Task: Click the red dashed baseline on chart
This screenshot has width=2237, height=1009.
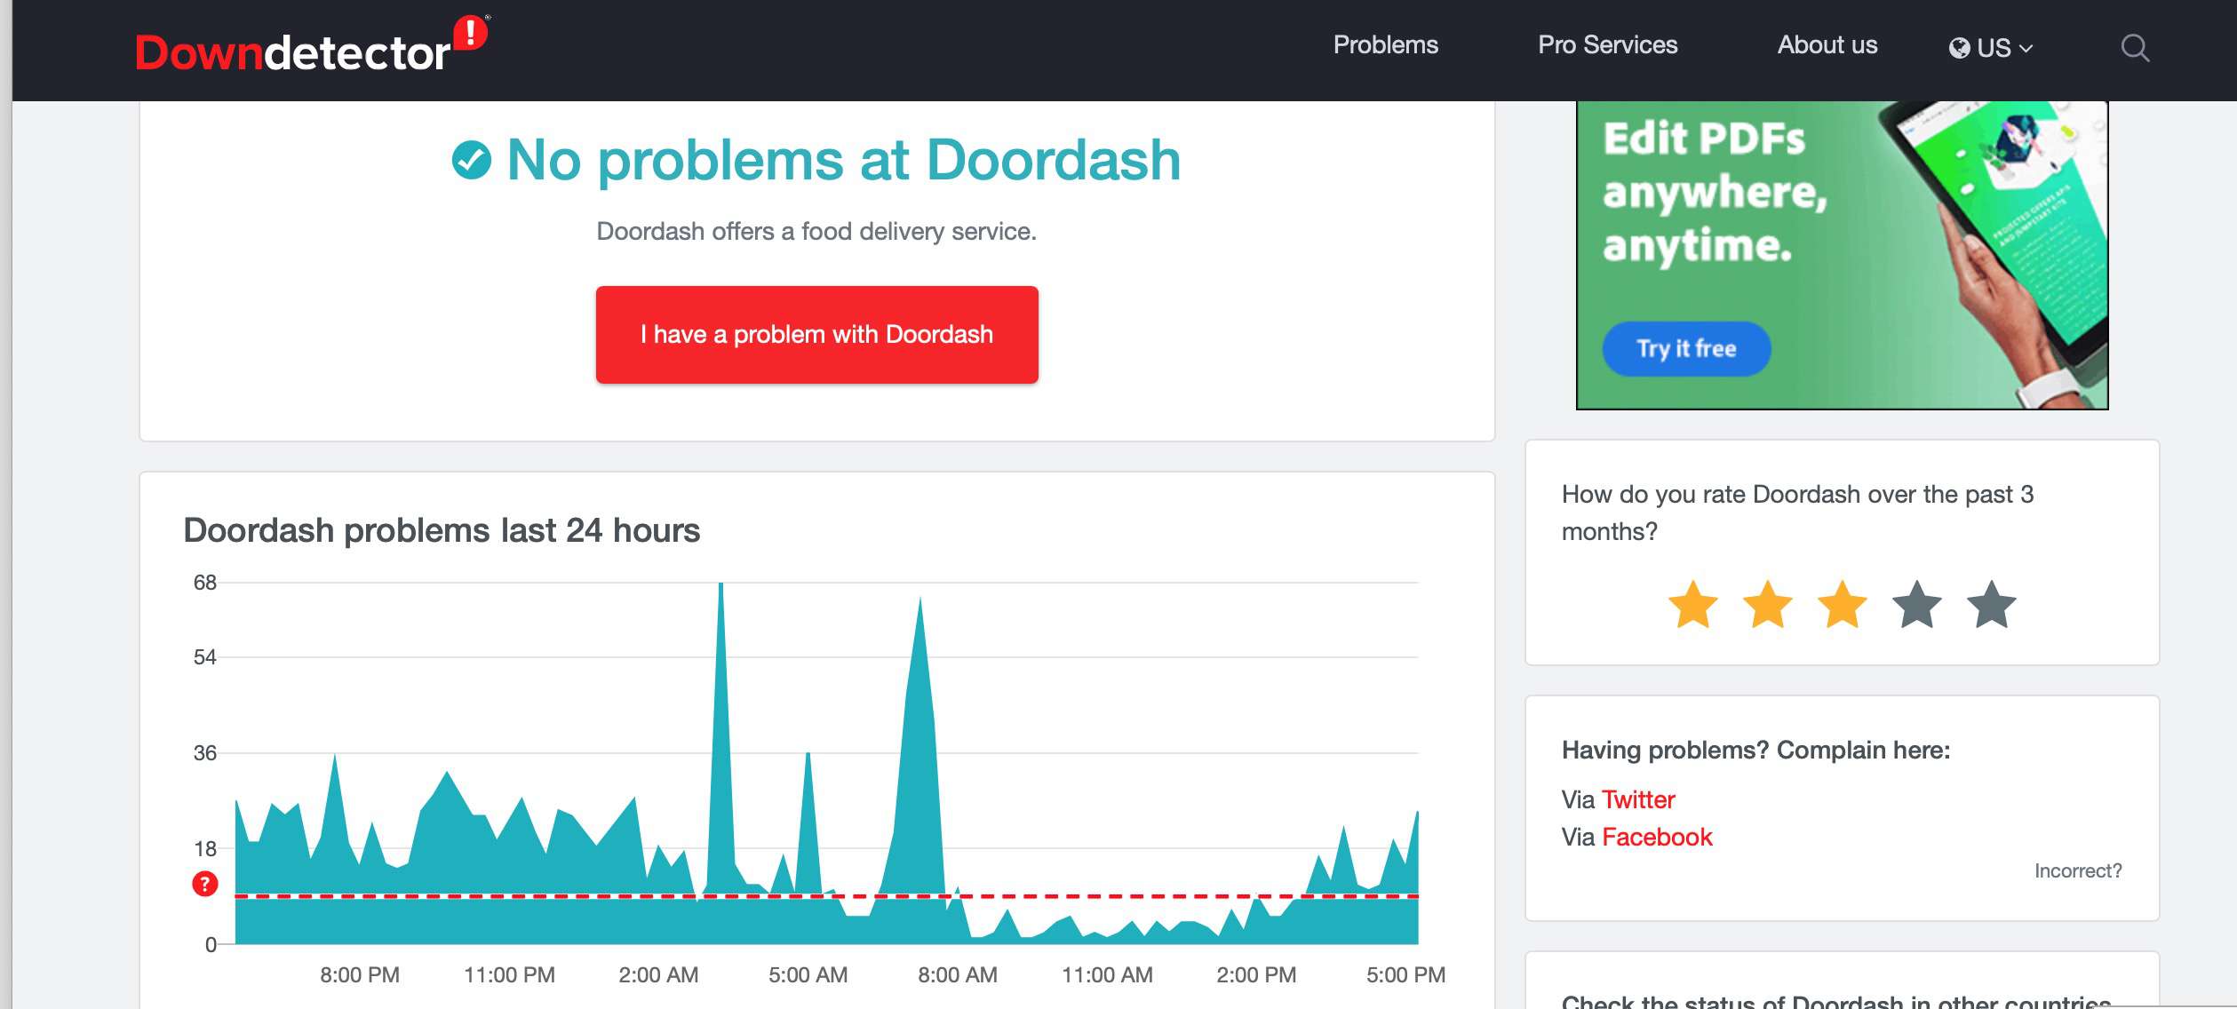Action: click(x=826, y=896)
